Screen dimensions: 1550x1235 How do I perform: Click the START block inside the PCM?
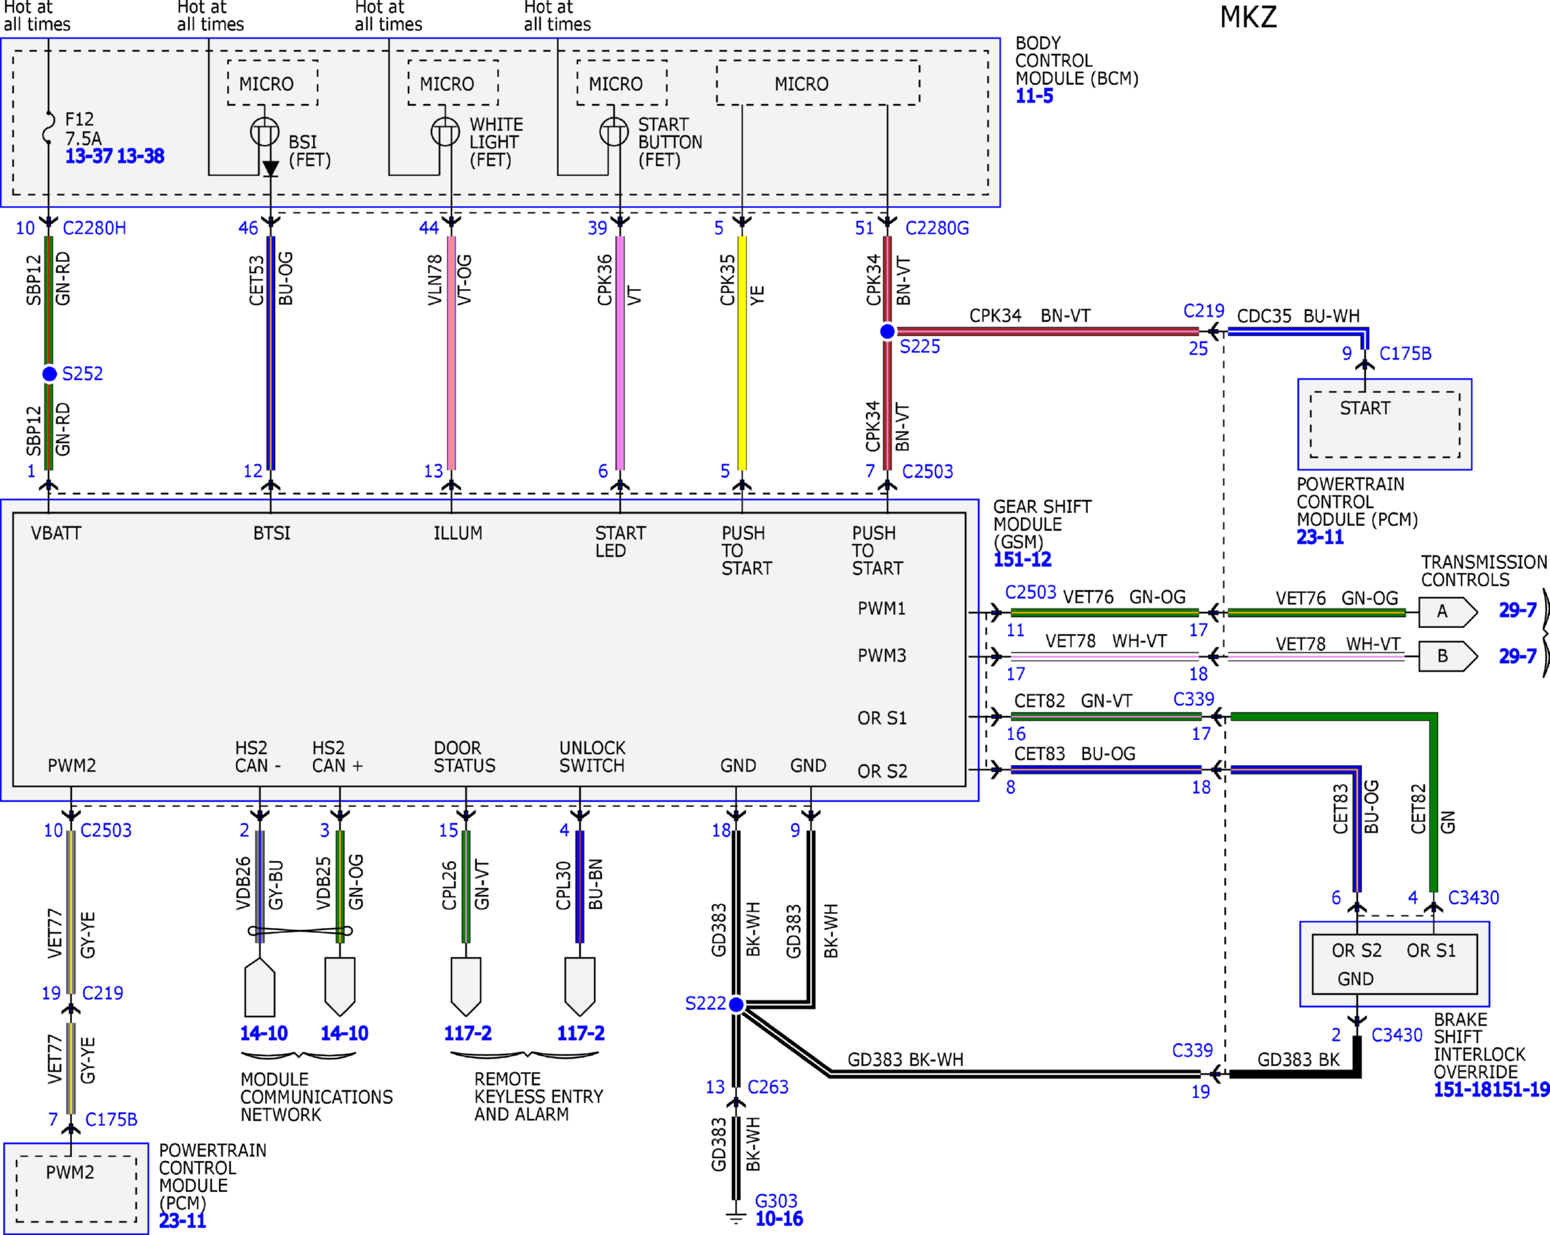coord(1385,425)
